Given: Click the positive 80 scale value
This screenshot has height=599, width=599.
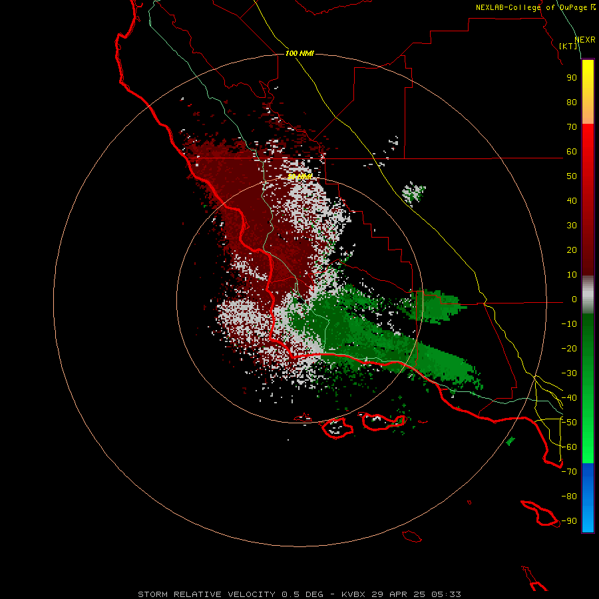Looking at the screenshot, I should coord(572,102).
